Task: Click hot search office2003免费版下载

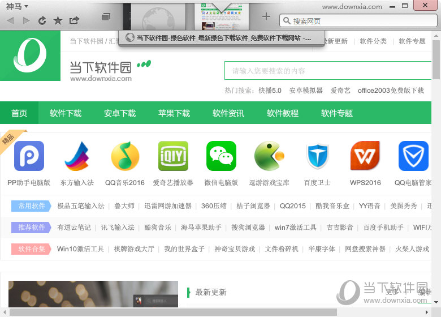Action: point(391,91)
